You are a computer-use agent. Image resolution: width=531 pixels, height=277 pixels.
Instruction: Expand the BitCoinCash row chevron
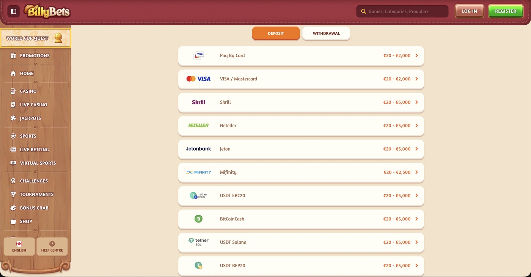pyautogui.click(x=416, y=219)
